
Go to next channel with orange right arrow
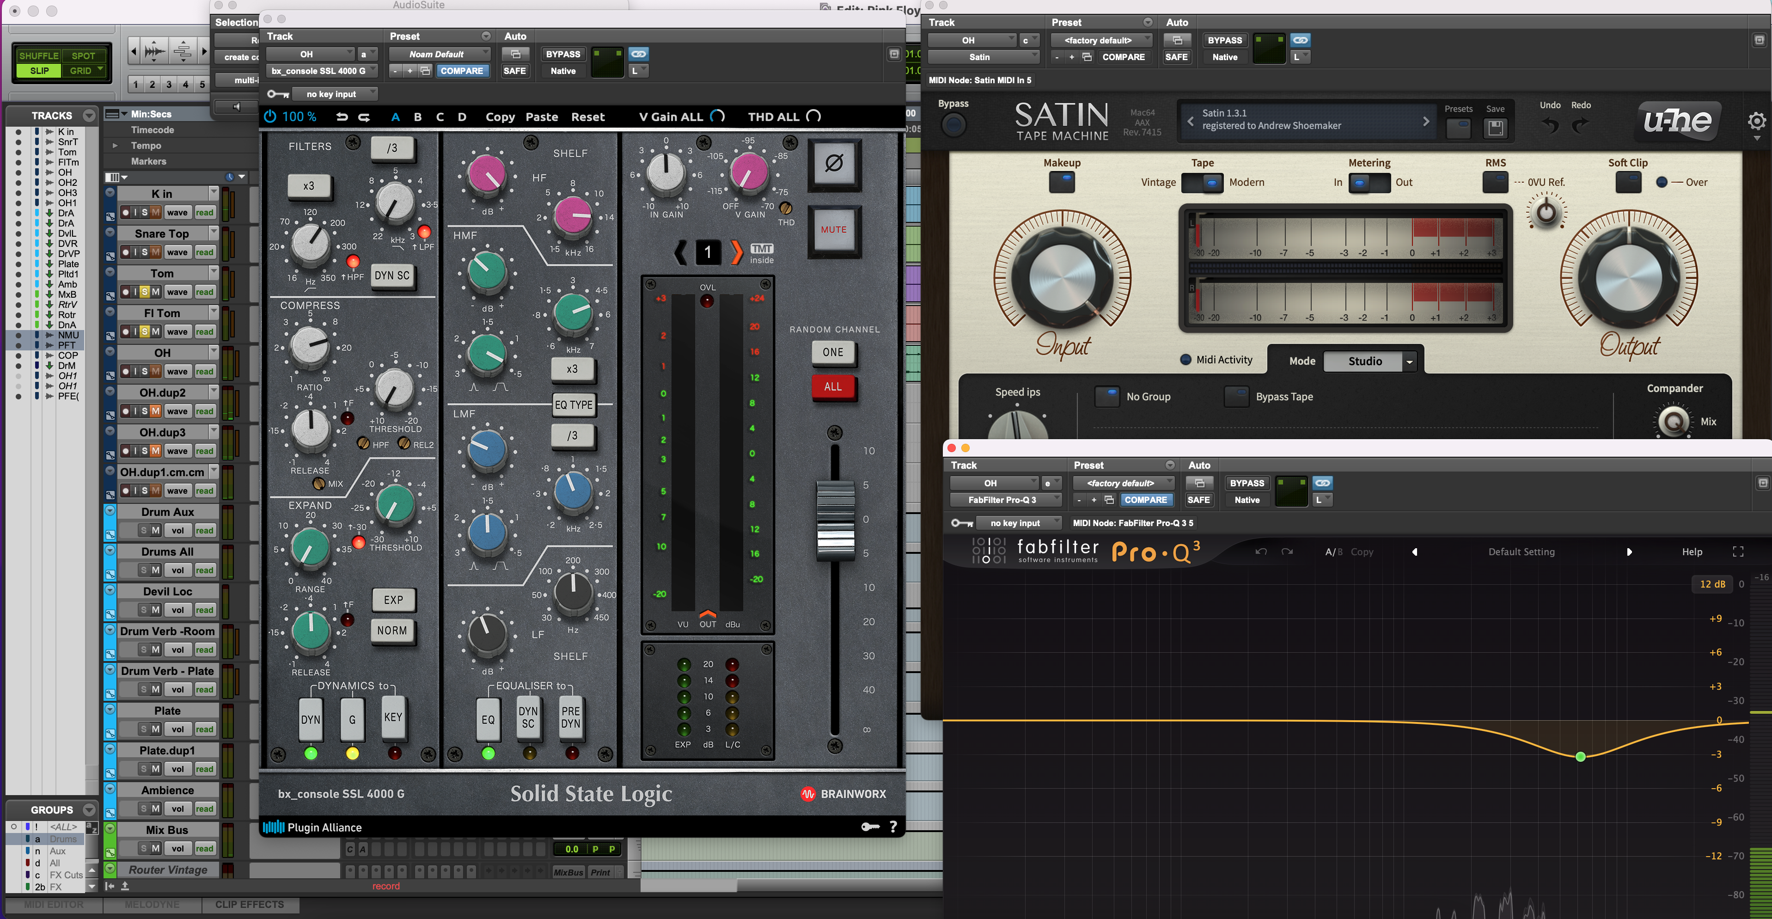point(736,252)
